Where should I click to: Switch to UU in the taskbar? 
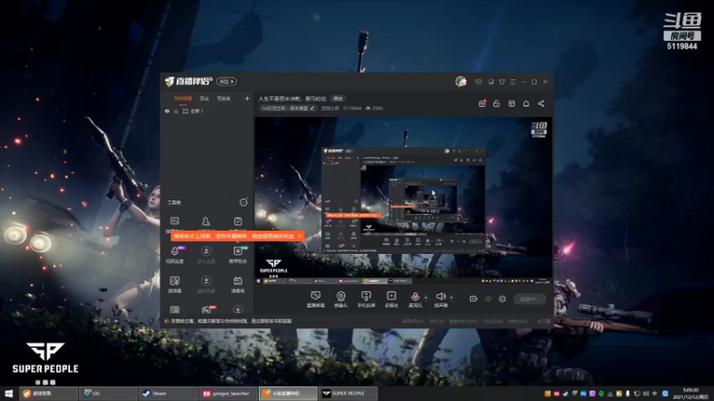(107, 393)
